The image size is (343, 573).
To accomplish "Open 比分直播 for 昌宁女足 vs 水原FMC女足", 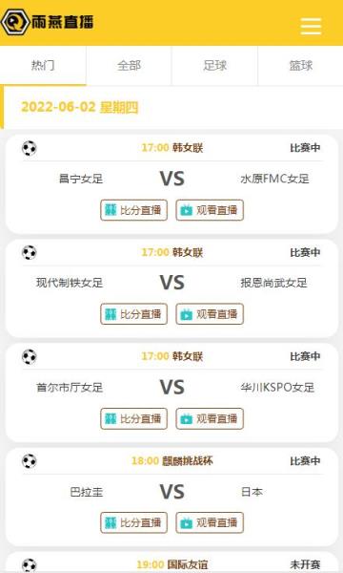I will pyautogui.click(x=133, y=210).
